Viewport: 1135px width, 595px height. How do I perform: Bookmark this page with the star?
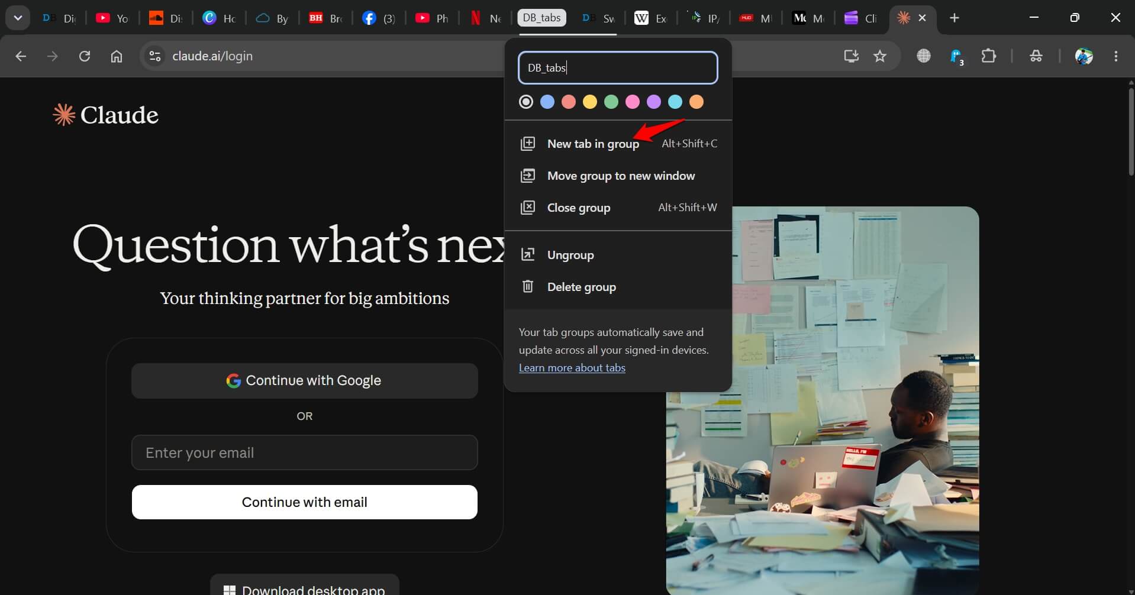(880, 56)
